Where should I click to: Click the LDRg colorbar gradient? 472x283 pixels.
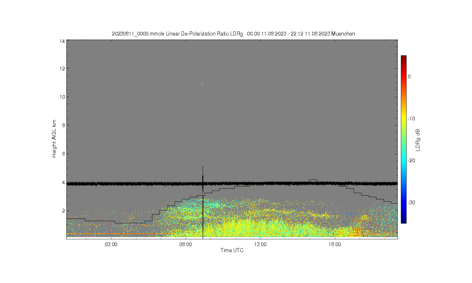pyautogui.click(x=404, y=139)
